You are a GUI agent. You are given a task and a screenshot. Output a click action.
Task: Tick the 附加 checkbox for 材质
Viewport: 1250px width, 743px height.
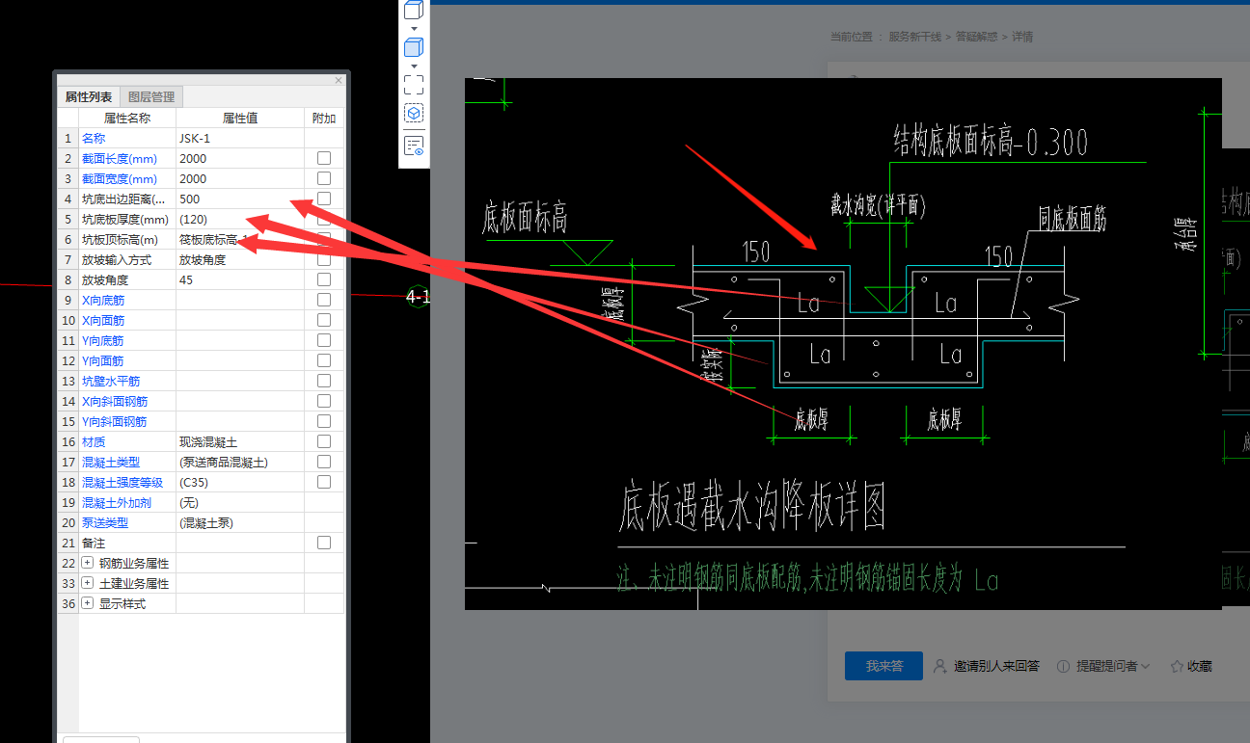[x=324, y=441]
